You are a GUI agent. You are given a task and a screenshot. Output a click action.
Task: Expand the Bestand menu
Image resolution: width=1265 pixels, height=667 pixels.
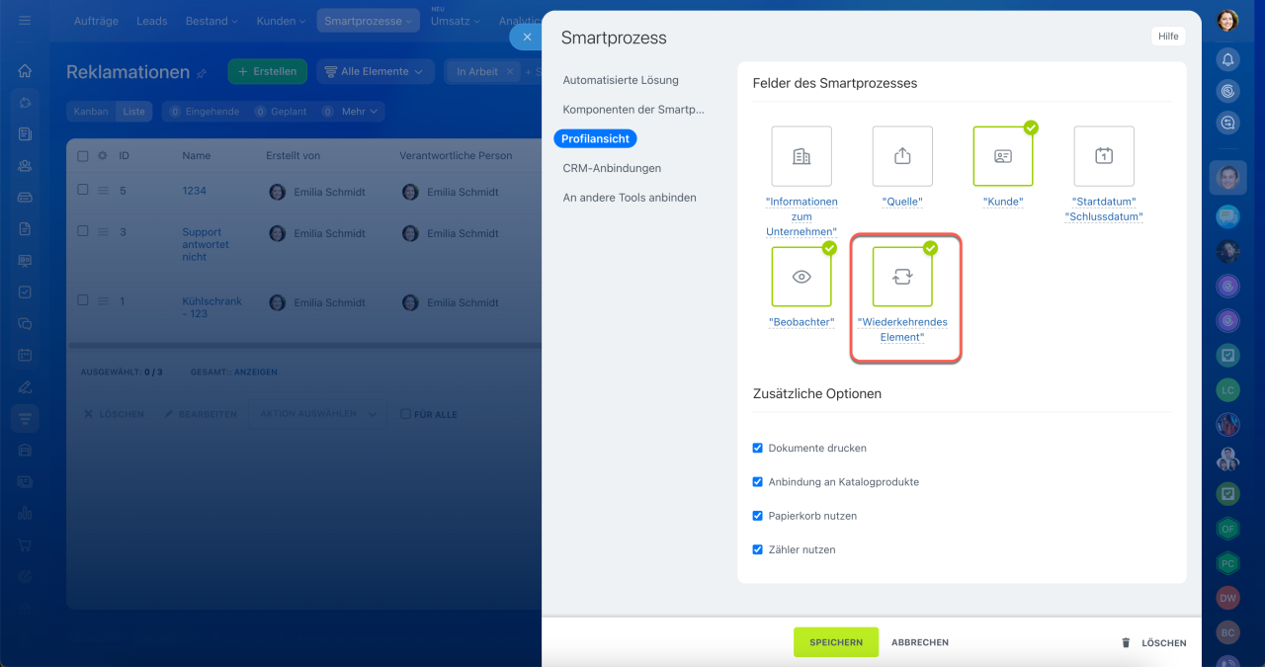[211, 21]
